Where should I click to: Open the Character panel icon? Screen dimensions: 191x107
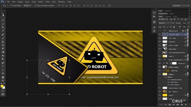(x=154, y=27)
